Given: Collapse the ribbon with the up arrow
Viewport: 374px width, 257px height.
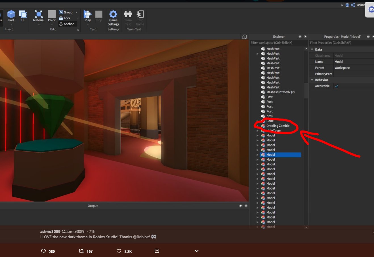Looking at the screenshot, I should (342, 5).
